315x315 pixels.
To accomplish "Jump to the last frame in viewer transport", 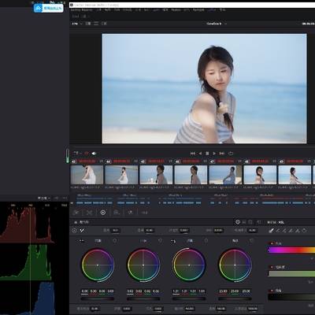I will point(222,154).
